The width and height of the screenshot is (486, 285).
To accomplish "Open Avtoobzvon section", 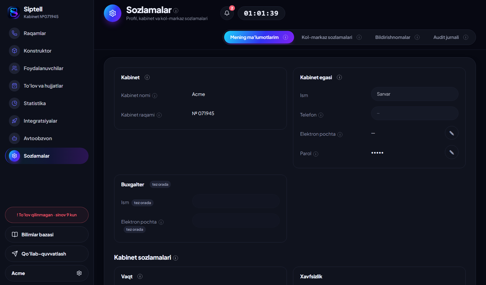I will pos(47,138).
